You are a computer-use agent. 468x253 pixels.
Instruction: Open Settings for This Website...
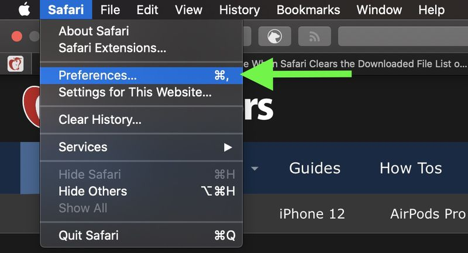(135, 92)
